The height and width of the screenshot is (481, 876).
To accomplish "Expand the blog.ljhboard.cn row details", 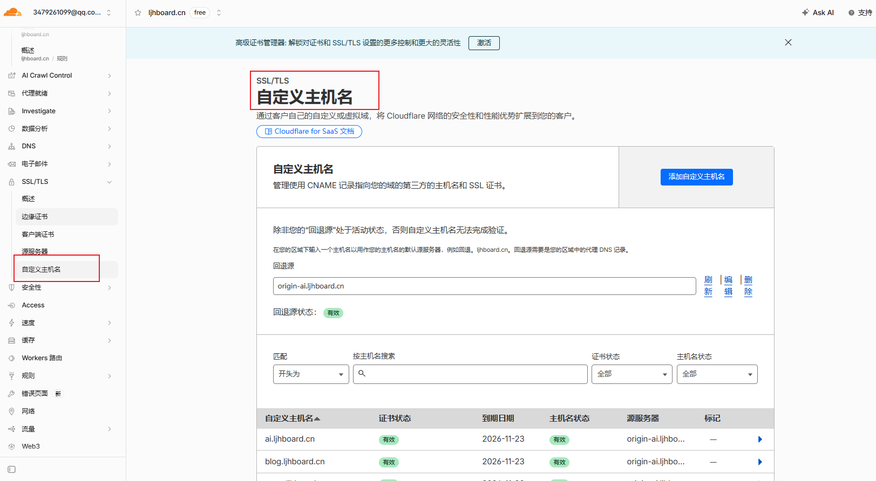I will [760, 462].
